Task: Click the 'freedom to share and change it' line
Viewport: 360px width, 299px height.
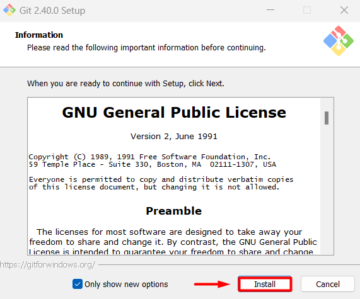Action: point(173,242)
